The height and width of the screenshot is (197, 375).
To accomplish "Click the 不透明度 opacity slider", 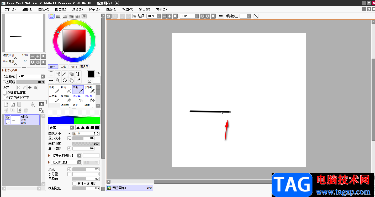I will [31, 82].
